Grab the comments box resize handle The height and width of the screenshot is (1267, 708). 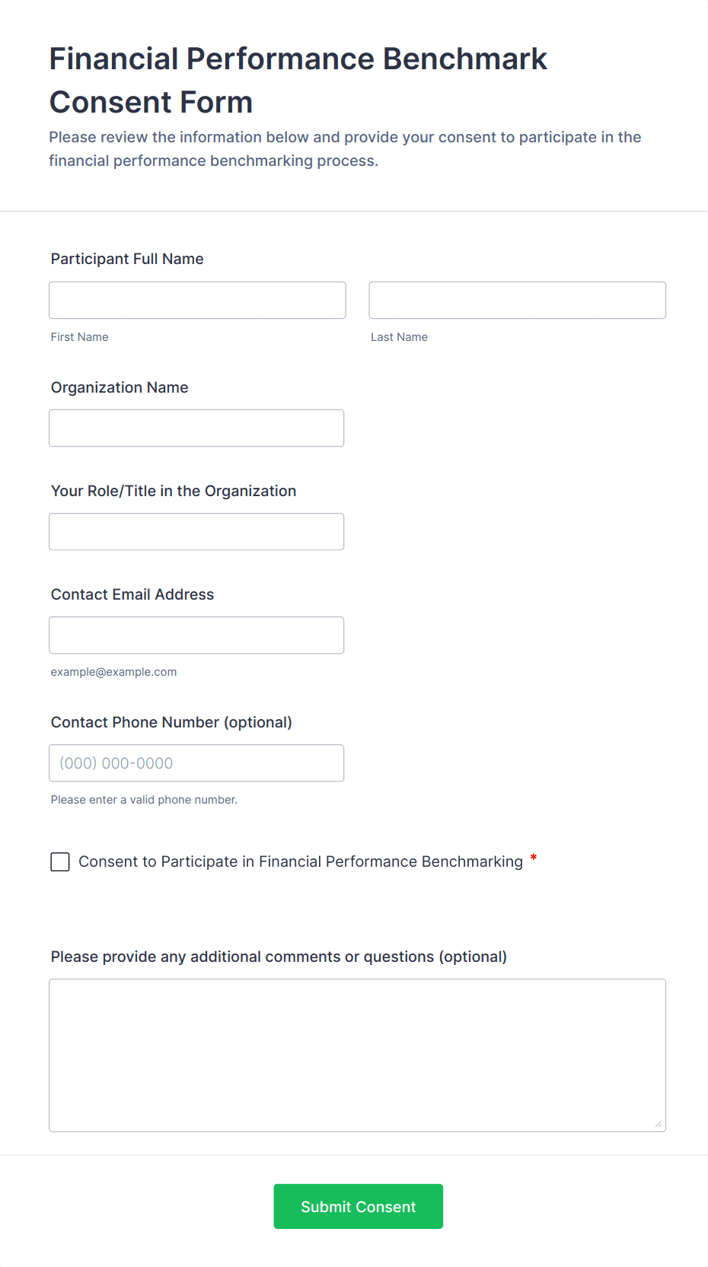(x=659, y=1124)
